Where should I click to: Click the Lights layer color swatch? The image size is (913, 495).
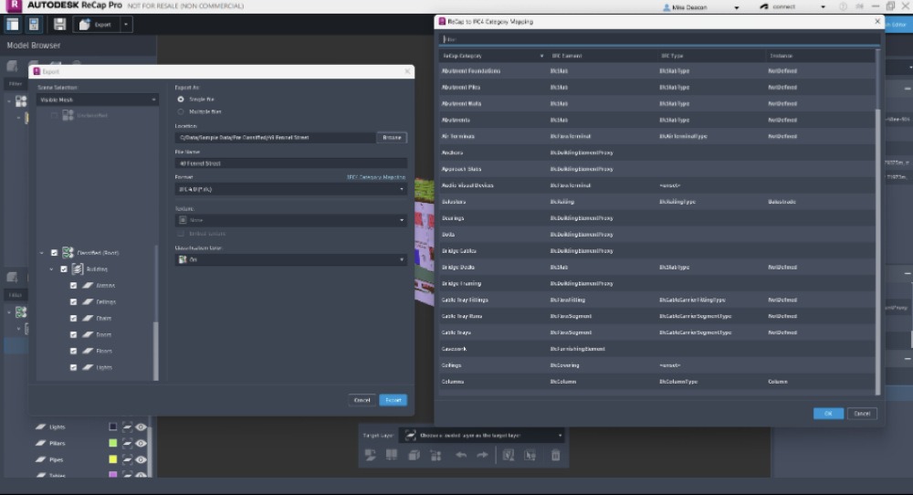113,427
